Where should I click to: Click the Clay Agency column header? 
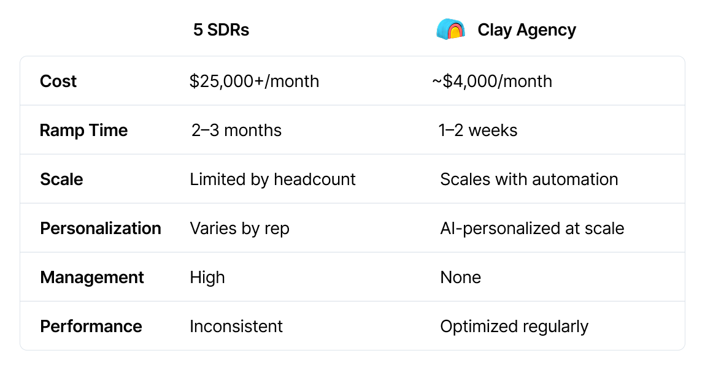[526, 30]
